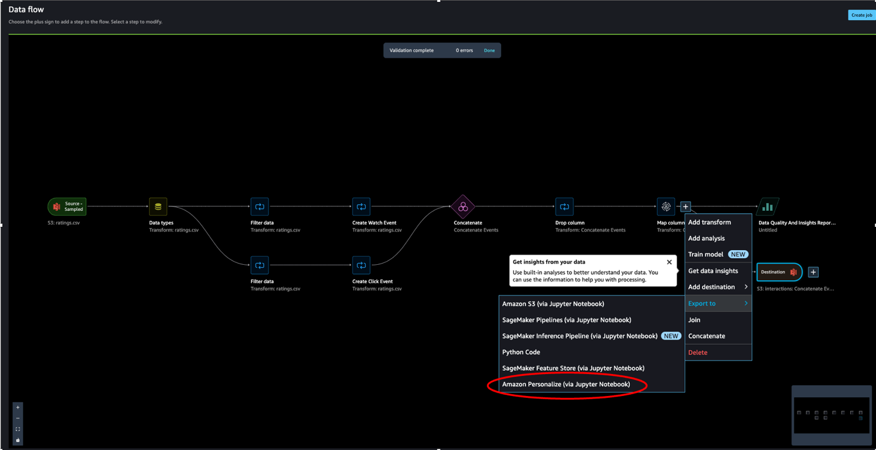Click the "Validation complete" status text
The height and width of the screenshot is (450, 876).
[412, 50]
